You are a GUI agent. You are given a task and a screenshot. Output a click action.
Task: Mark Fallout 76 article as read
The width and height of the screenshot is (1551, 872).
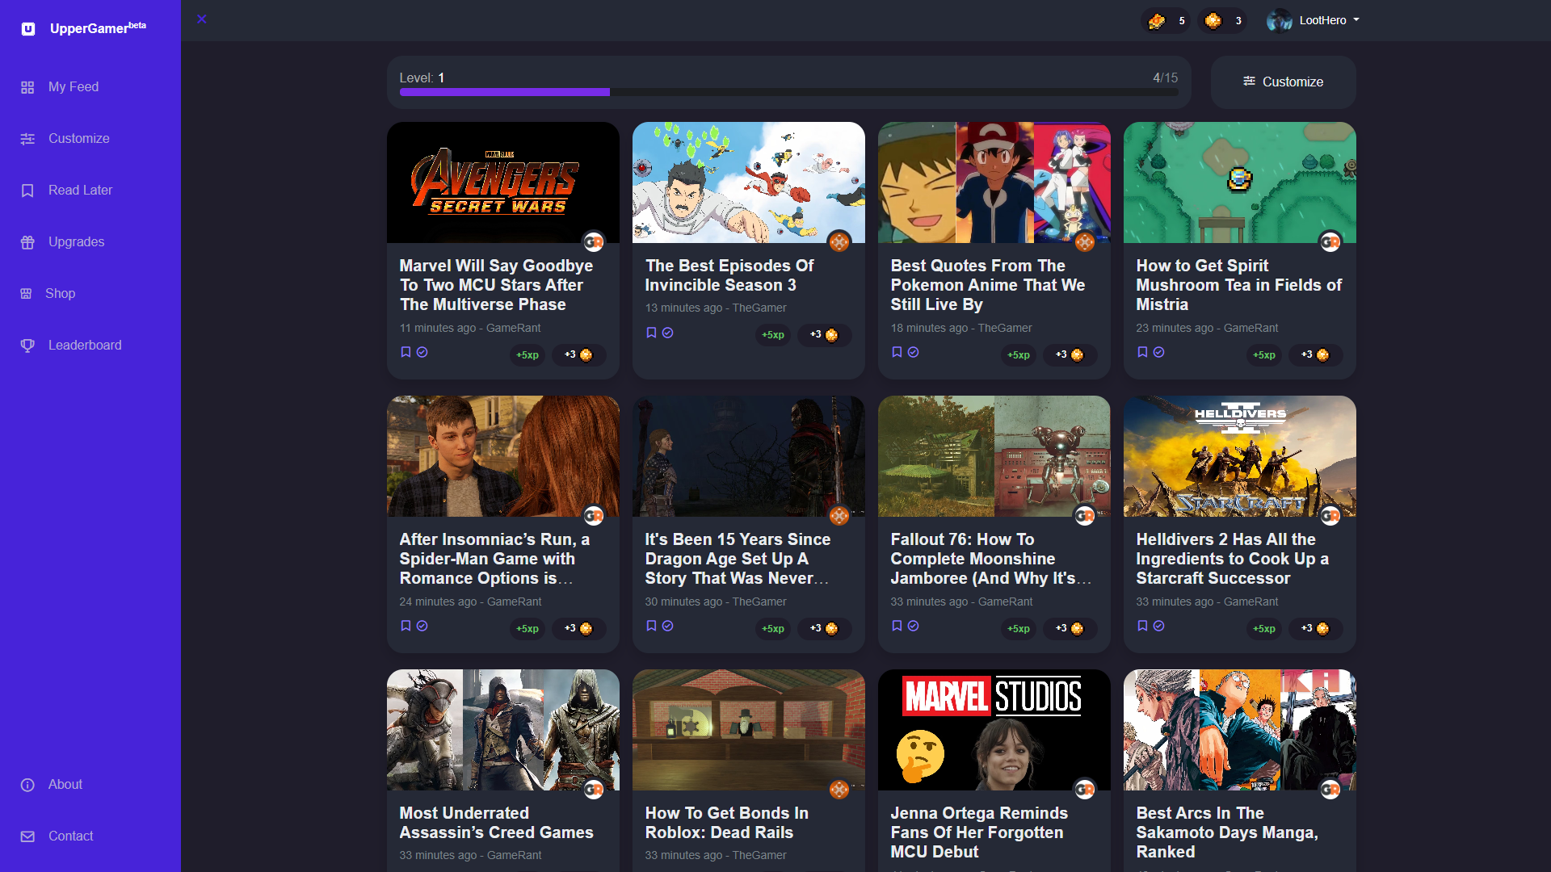click(x=914, y=626)
